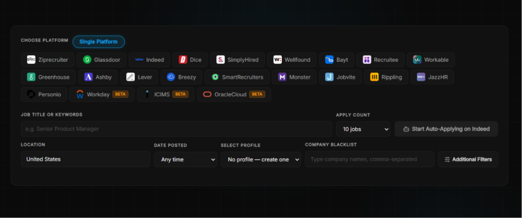Open the Additional Filters text label

pos(472,159)
